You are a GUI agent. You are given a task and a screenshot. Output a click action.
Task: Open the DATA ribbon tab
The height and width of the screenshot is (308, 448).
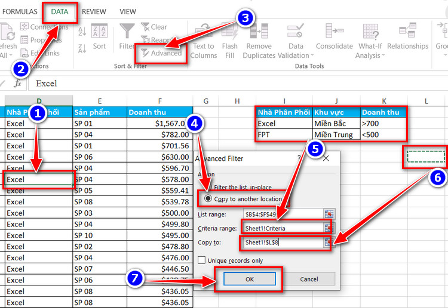point(59,12)
